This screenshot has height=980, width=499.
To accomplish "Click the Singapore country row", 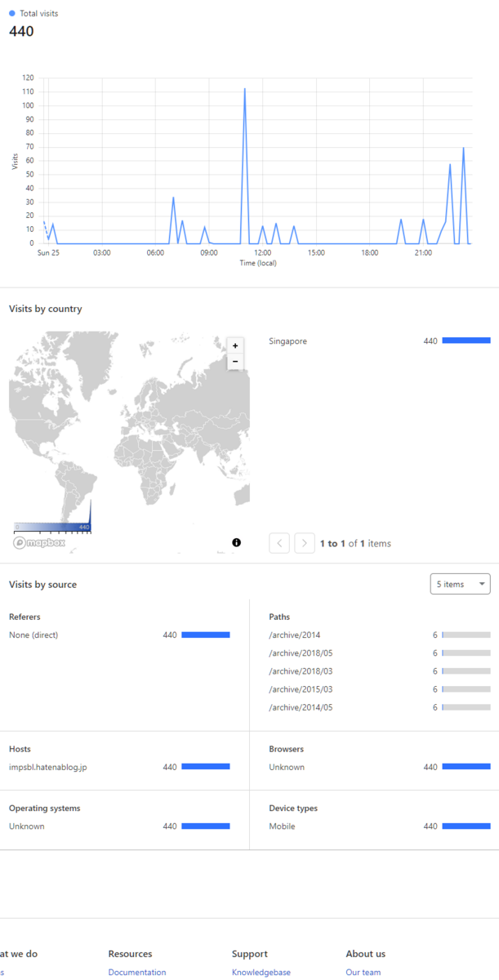I will coord(380,341).
